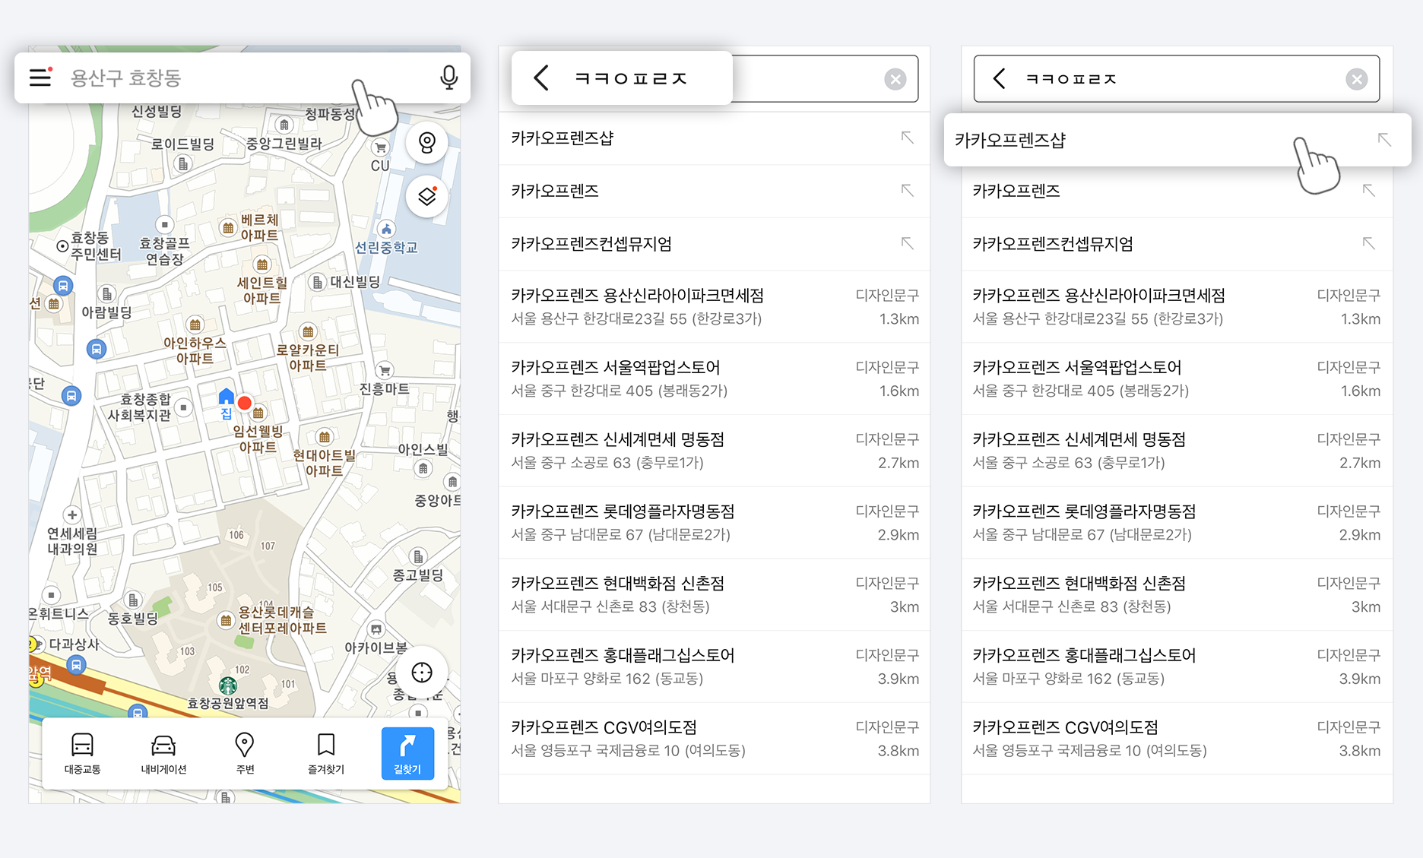Go back from right search panel

click(x=1000, y=78)
